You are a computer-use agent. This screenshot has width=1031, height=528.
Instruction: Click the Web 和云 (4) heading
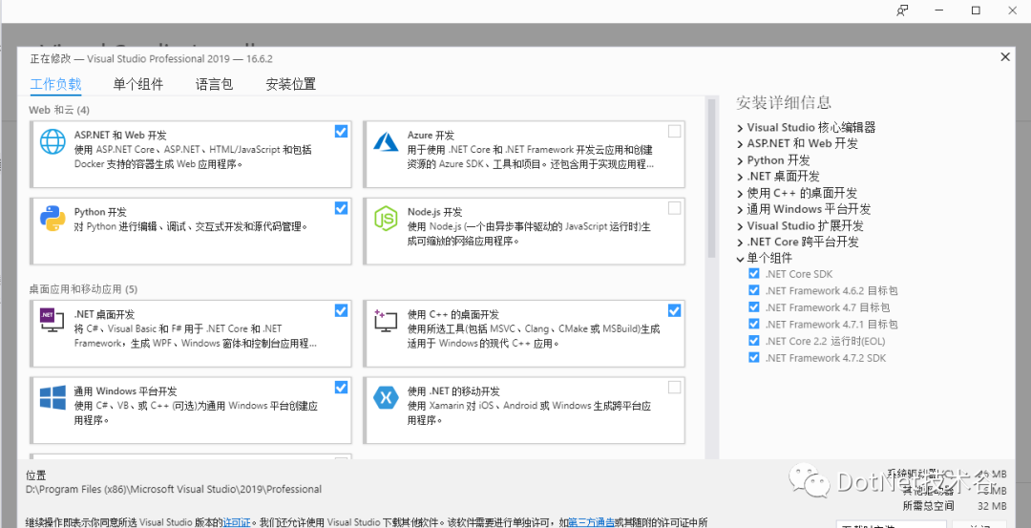tap(59, 110)
